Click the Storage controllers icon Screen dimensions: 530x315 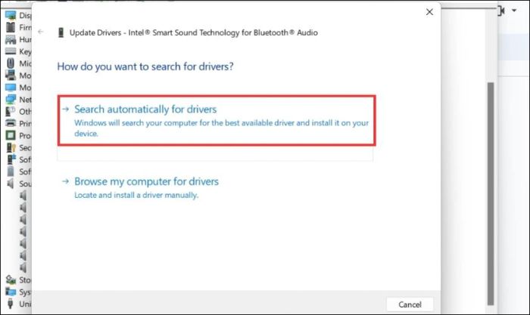(x=11, y=279)
